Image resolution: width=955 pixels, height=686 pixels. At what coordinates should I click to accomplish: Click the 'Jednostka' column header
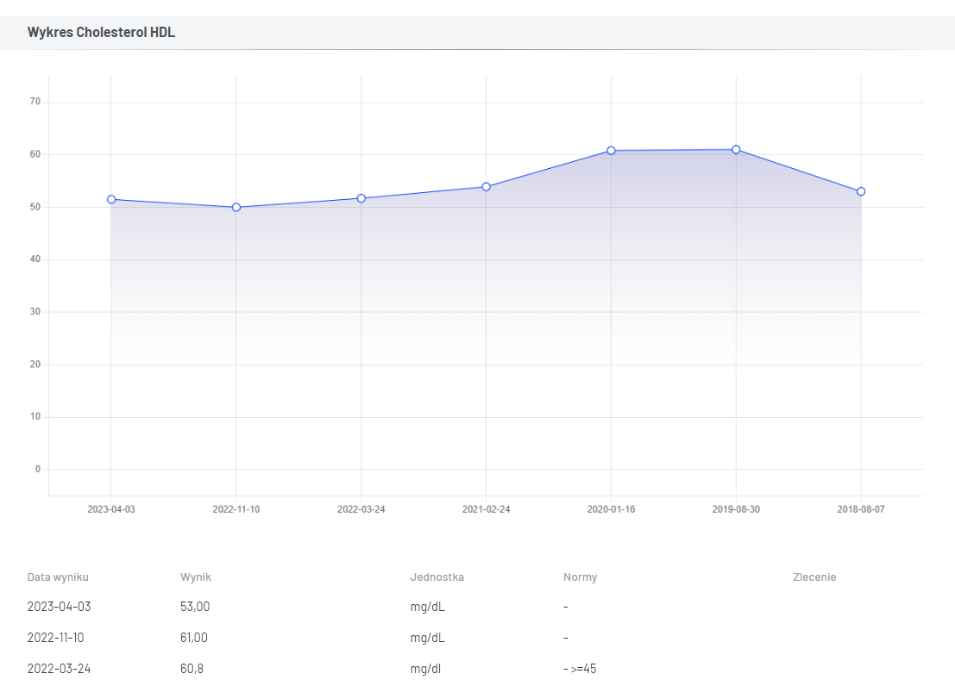(437, 577)
